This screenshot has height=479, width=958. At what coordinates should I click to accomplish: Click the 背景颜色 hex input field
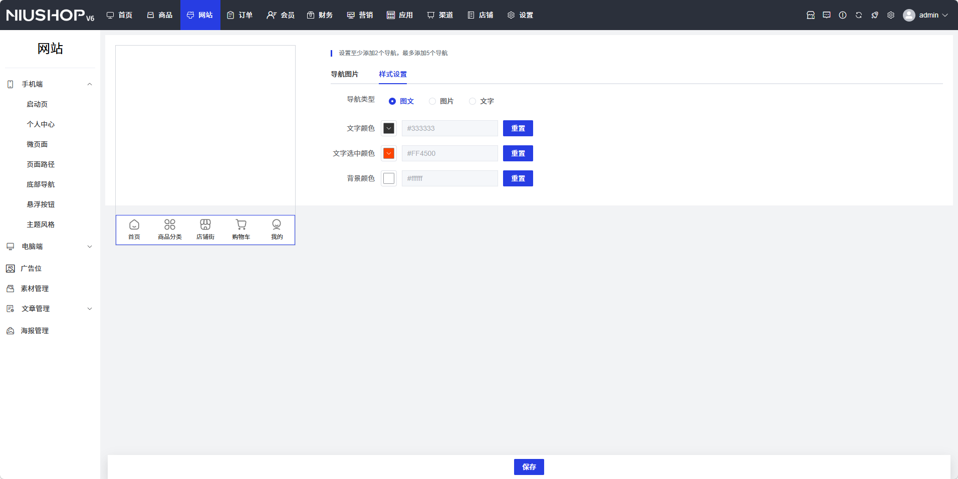tap(449, 178)
